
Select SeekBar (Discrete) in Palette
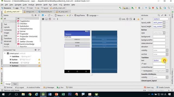25,41
